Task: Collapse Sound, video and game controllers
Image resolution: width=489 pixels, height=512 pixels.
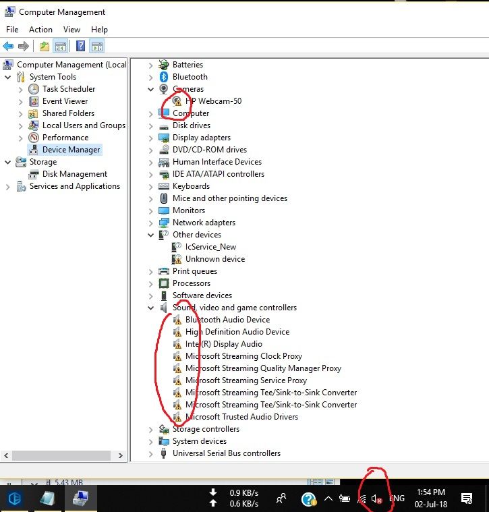Action: pyautogui.click(x=150, y=308)
